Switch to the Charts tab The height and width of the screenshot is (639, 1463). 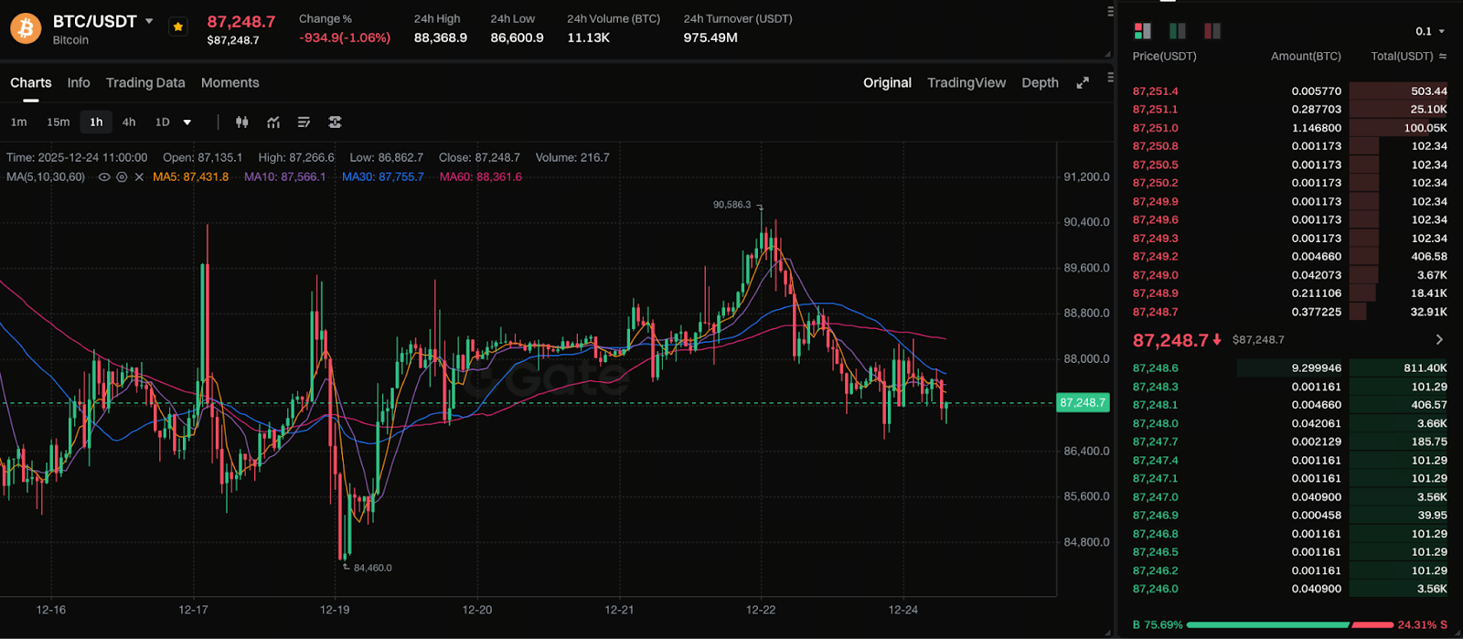(31, 82)
